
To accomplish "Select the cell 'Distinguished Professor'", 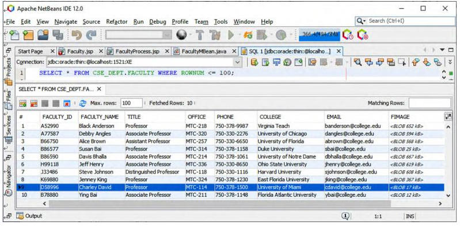I will pyautogui.click(x=155, y=172).
